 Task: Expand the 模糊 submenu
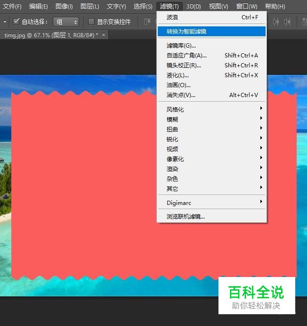pyautogui.click(x=212, y=119)
